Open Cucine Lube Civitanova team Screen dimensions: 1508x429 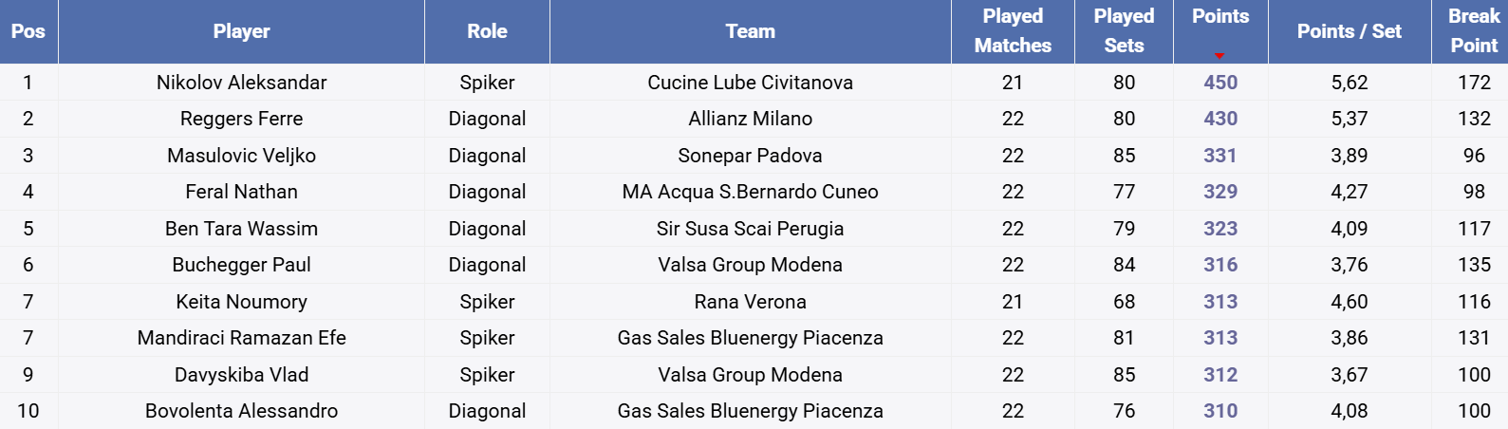tap(750, 83)
